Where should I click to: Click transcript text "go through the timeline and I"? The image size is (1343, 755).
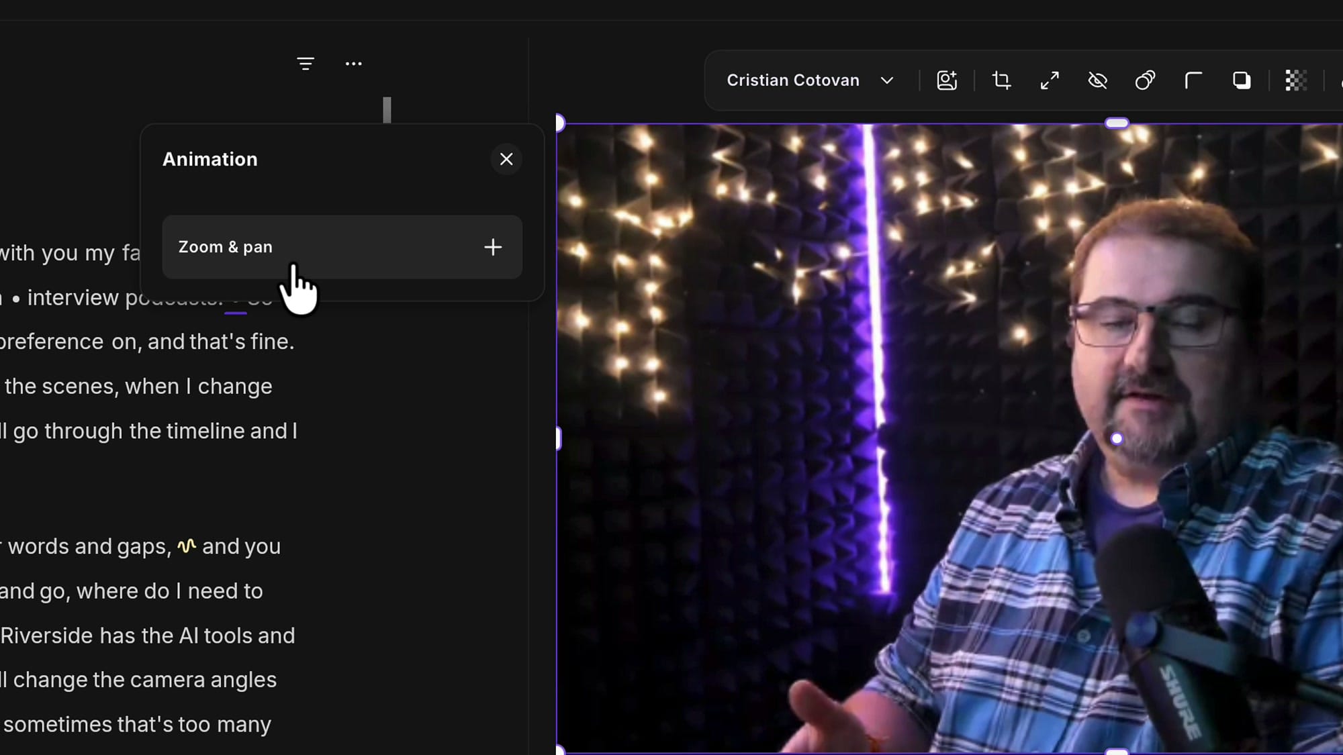(x=155, y=431)
